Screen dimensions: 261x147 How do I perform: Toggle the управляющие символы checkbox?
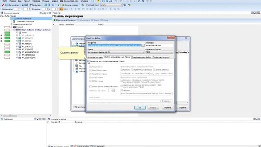[x=132, y=70]
